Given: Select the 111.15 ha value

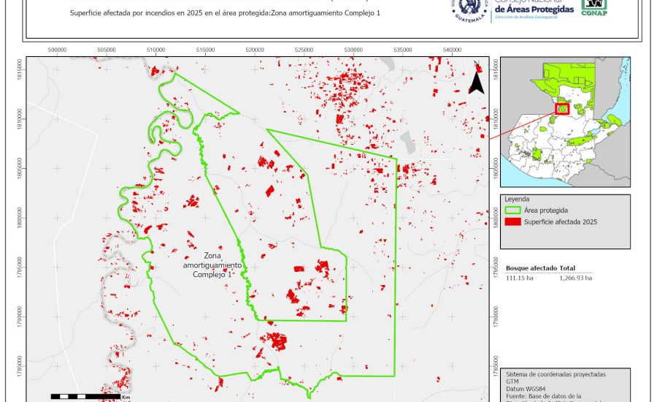Looking at the screenshot, I should pos(519,278).
